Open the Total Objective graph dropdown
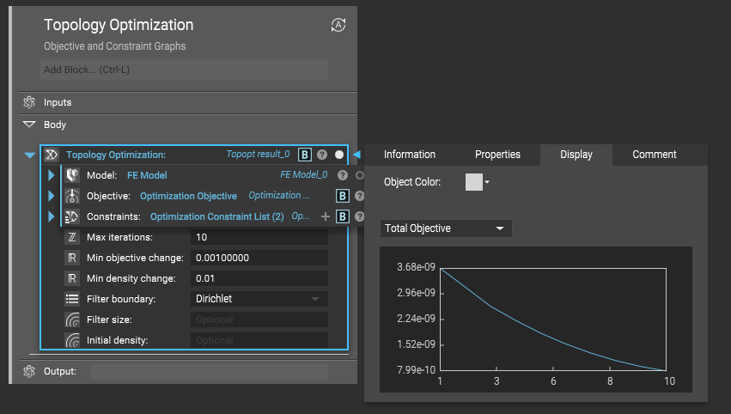Screen dimensions: 731x414 click(446, 228)
